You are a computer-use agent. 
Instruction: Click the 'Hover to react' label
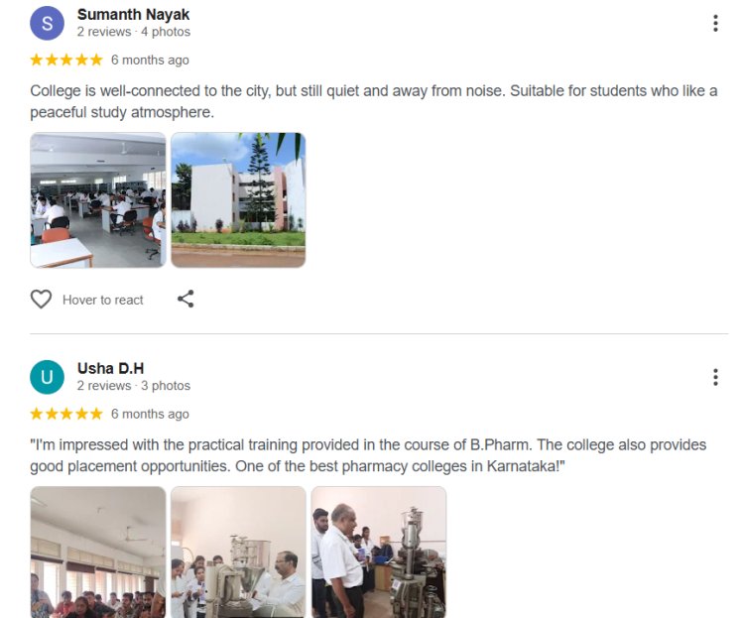102,300
